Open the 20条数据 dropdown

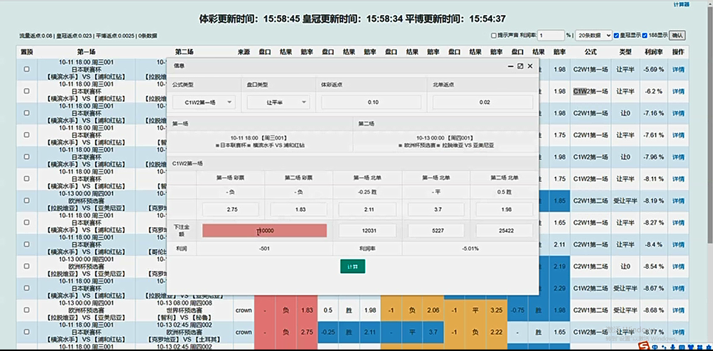point(593,35)
